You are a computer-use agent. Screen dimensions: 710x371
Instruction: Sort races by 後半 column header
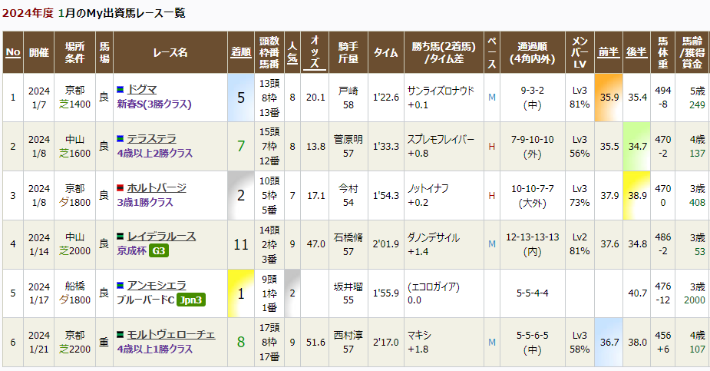coord(636,52)
